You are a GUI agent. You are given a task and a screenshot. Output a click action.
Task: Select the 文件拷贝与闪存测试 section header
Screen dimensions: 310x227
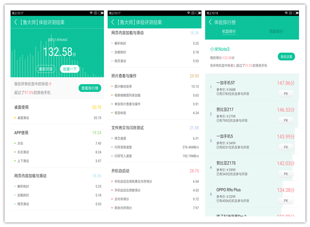[154, 128]
